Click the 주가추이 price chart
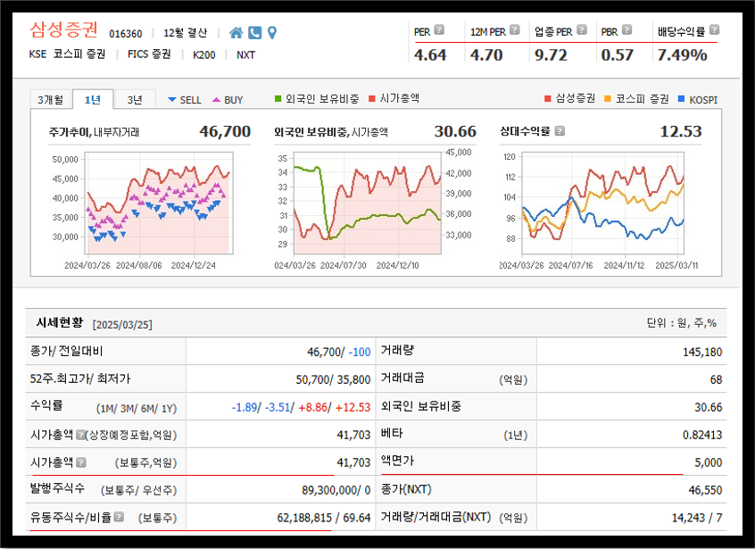This screenshot has height=549, width=755. coord(159,203)
